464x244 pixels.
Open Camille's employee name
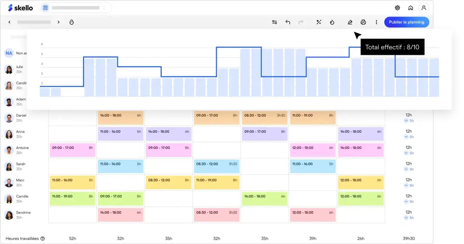[22, 196]
